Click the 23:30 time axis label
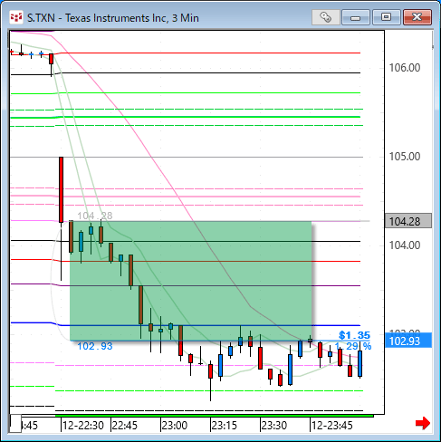The image size is (441, 442). click(274, 426)
